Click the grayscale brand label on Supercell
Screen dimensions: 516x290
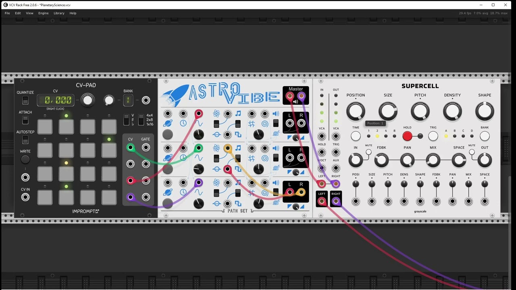(x=420, y=211)
